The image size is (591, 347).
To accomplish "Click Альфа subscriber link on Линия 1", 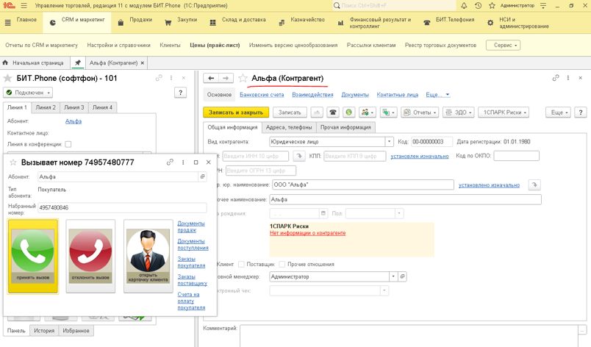I will [x=74, y=121].
